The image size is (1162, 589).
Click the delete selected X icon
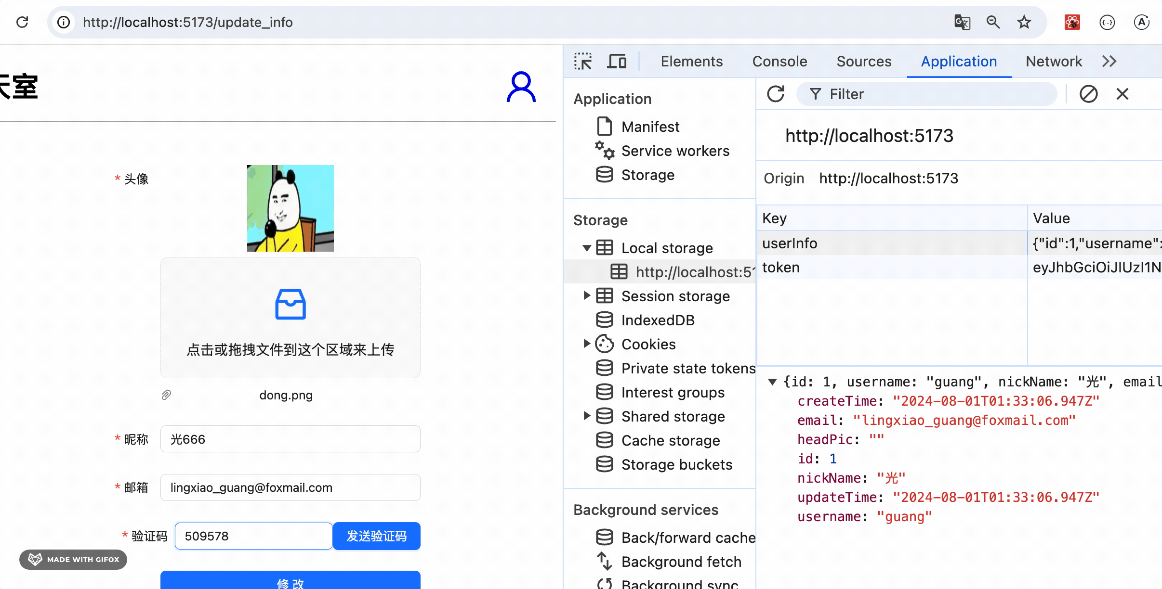click(1122, 94)
